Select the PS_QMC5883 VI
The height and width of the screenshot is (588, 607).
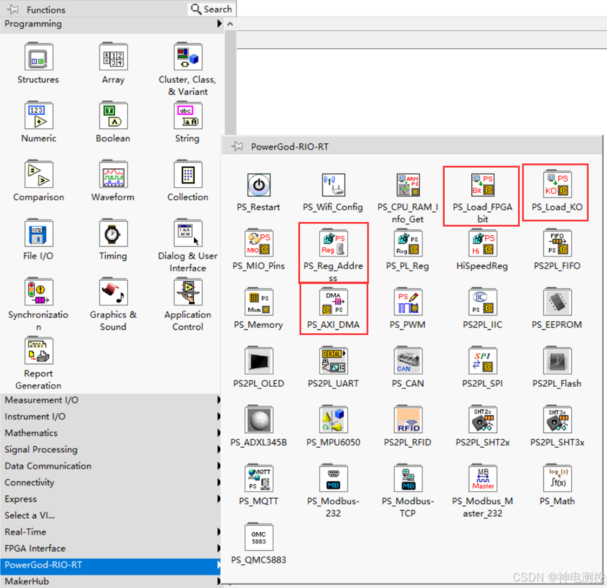pos(259,537)
